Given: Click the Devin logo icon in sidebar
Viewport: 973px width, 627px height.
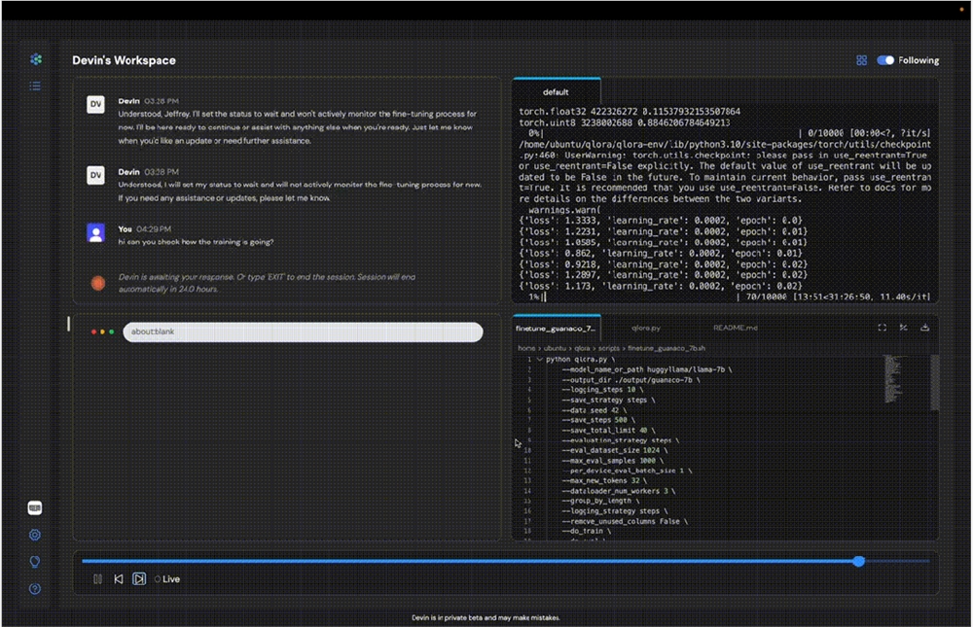Looking at the screenshot, I should [x=36, y=59].
